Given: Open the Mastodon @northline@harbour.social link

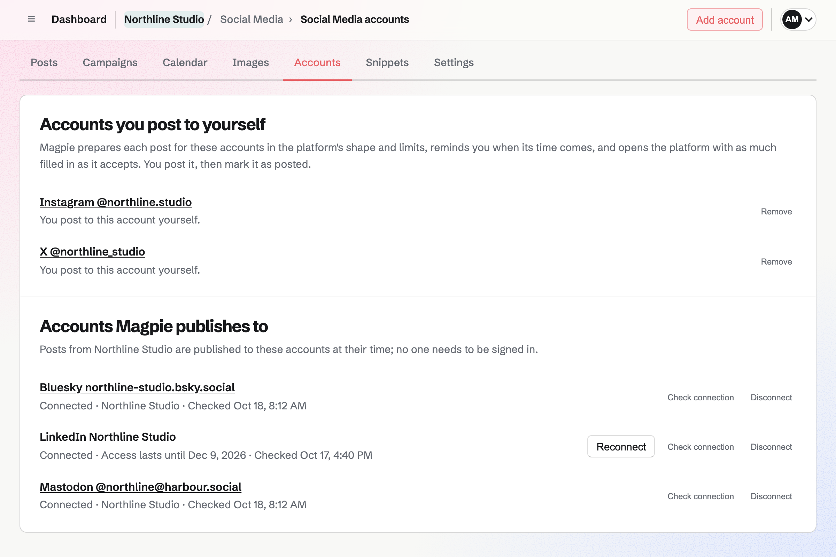Looking at the screenshot, I should pos(140,487).
